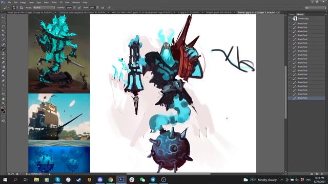Open the History panel flyout menu

pos(326,14)
